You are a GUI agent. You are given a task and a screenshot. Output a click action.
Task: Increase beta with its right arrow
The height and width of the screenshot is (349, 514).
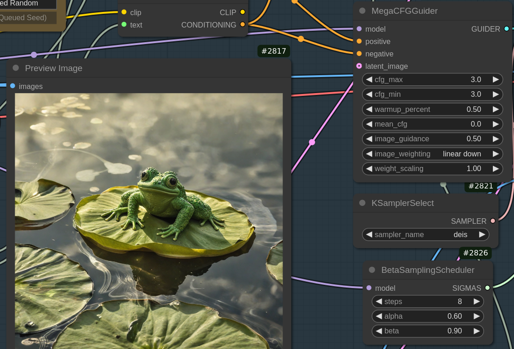(477, 331)
